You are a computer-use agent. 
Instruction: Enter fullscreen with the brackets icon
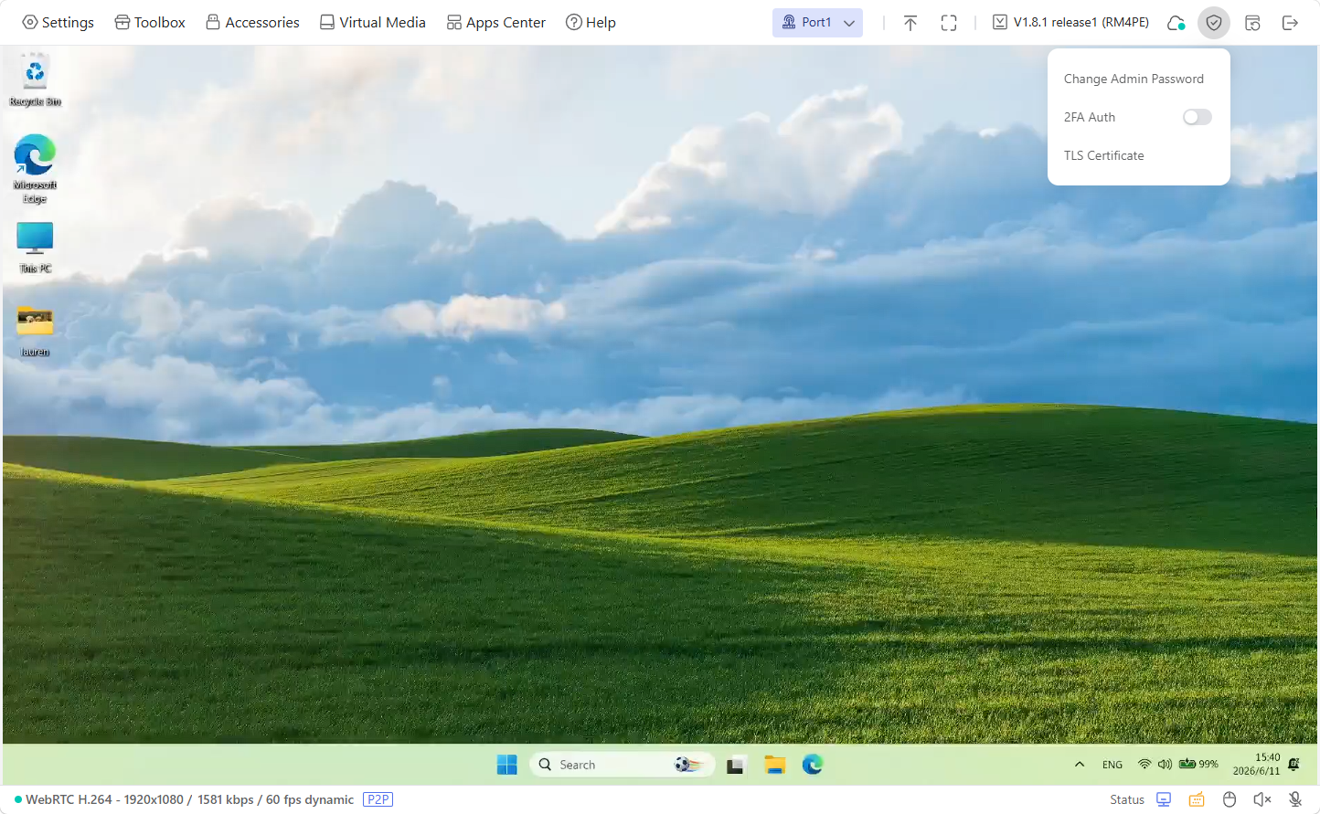(949, 23)
